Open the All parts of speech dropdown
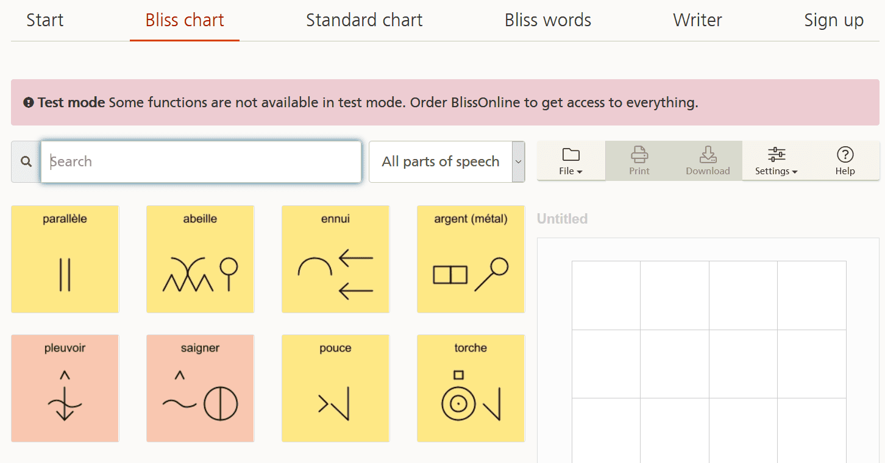885x463 pixels. 447,162
